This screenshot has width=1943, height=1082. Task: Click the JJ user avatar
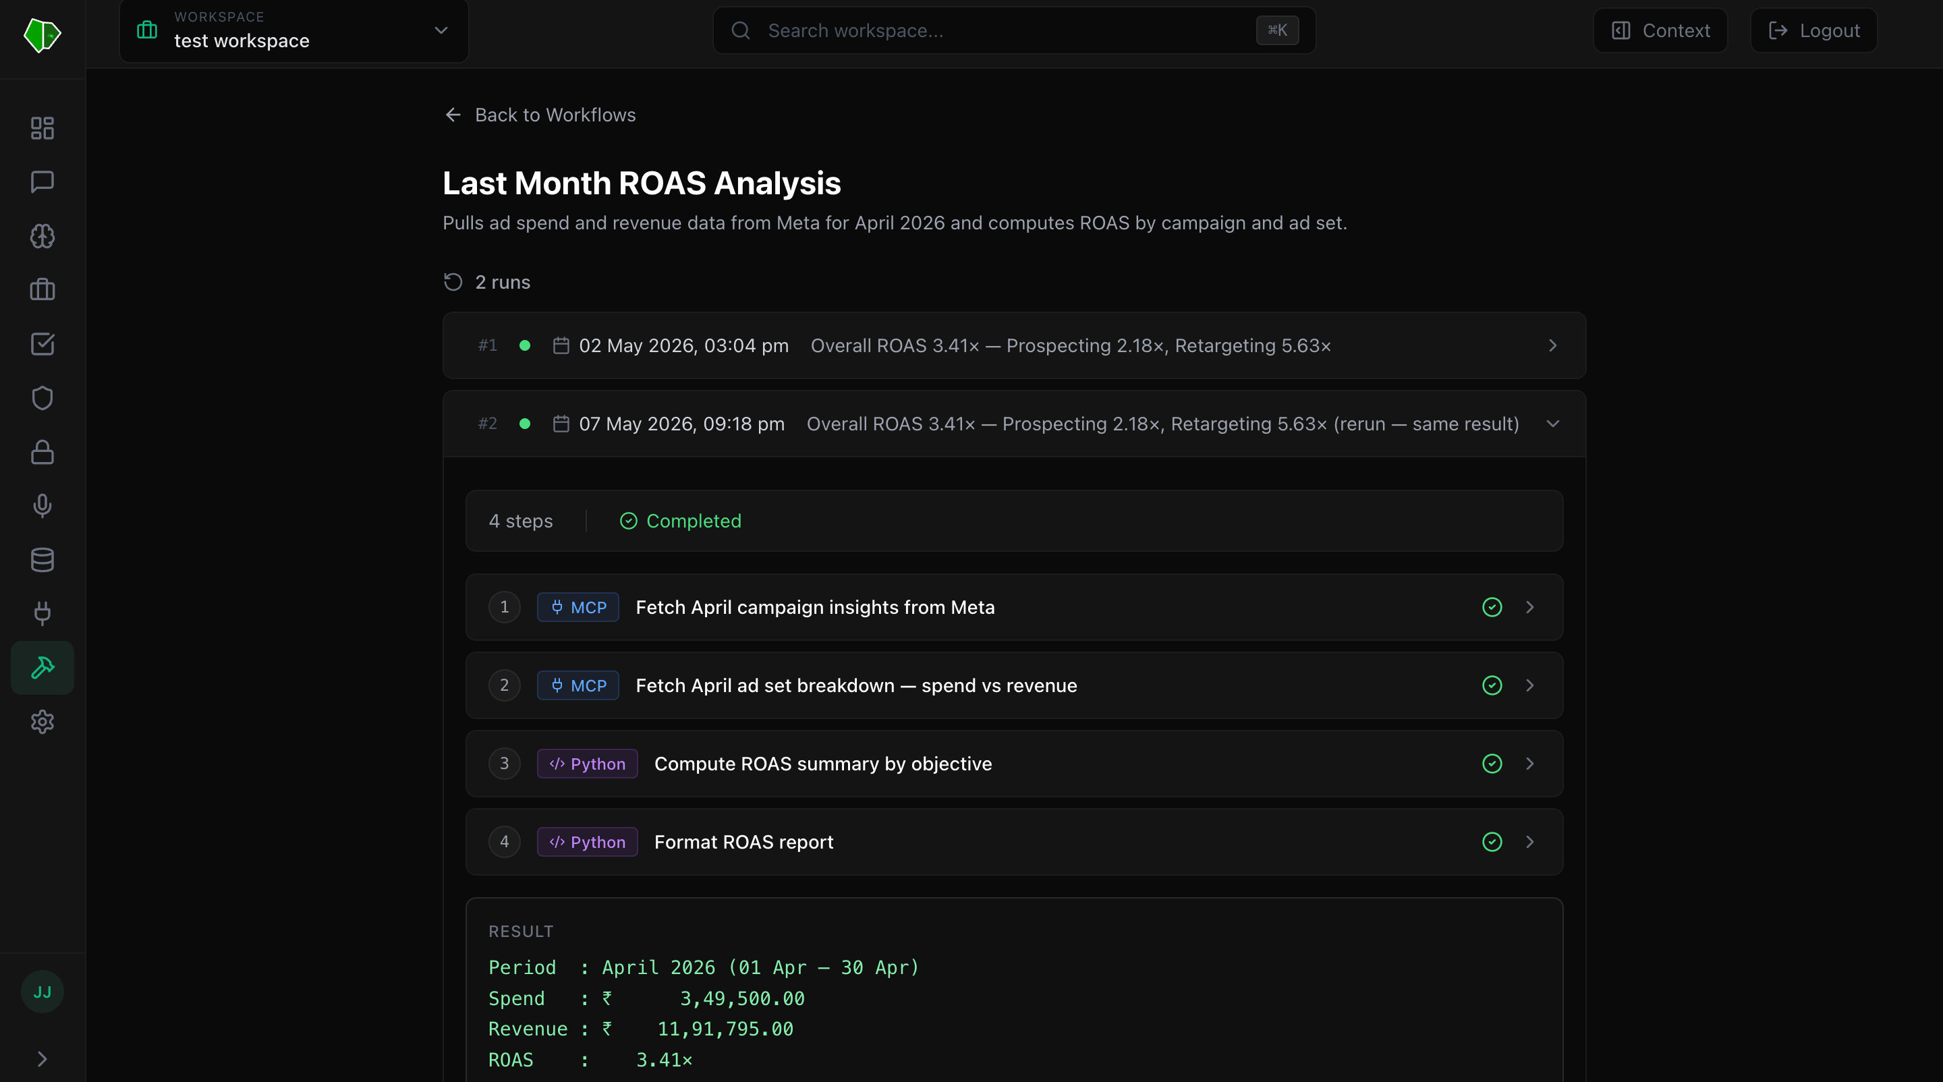(x=43, y=992)
